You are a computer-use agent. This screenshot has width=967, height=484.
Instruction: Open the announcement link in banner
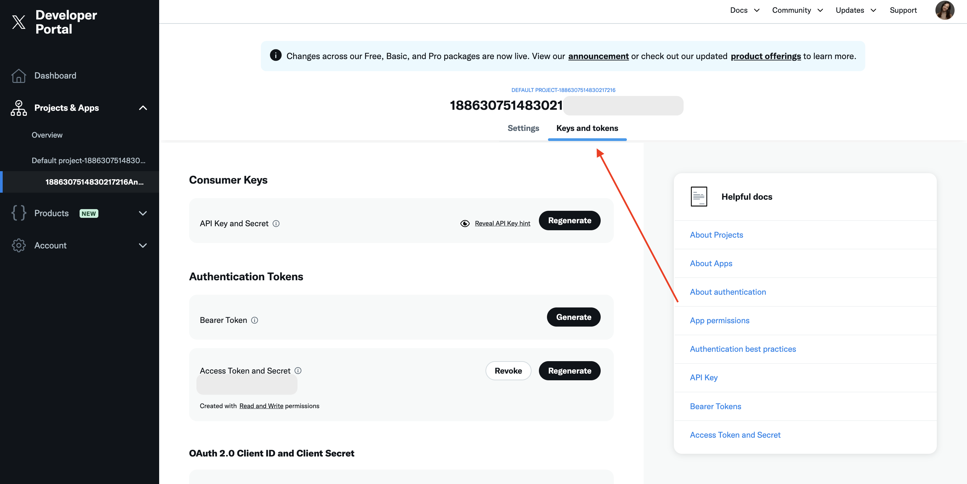598,56
